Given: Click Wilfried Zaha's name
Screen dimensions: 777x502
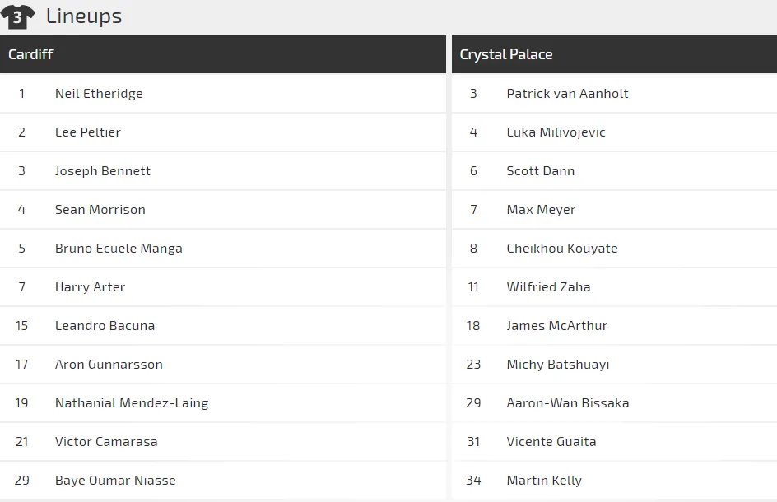Looking at the screenshot, I should [548, 287].
